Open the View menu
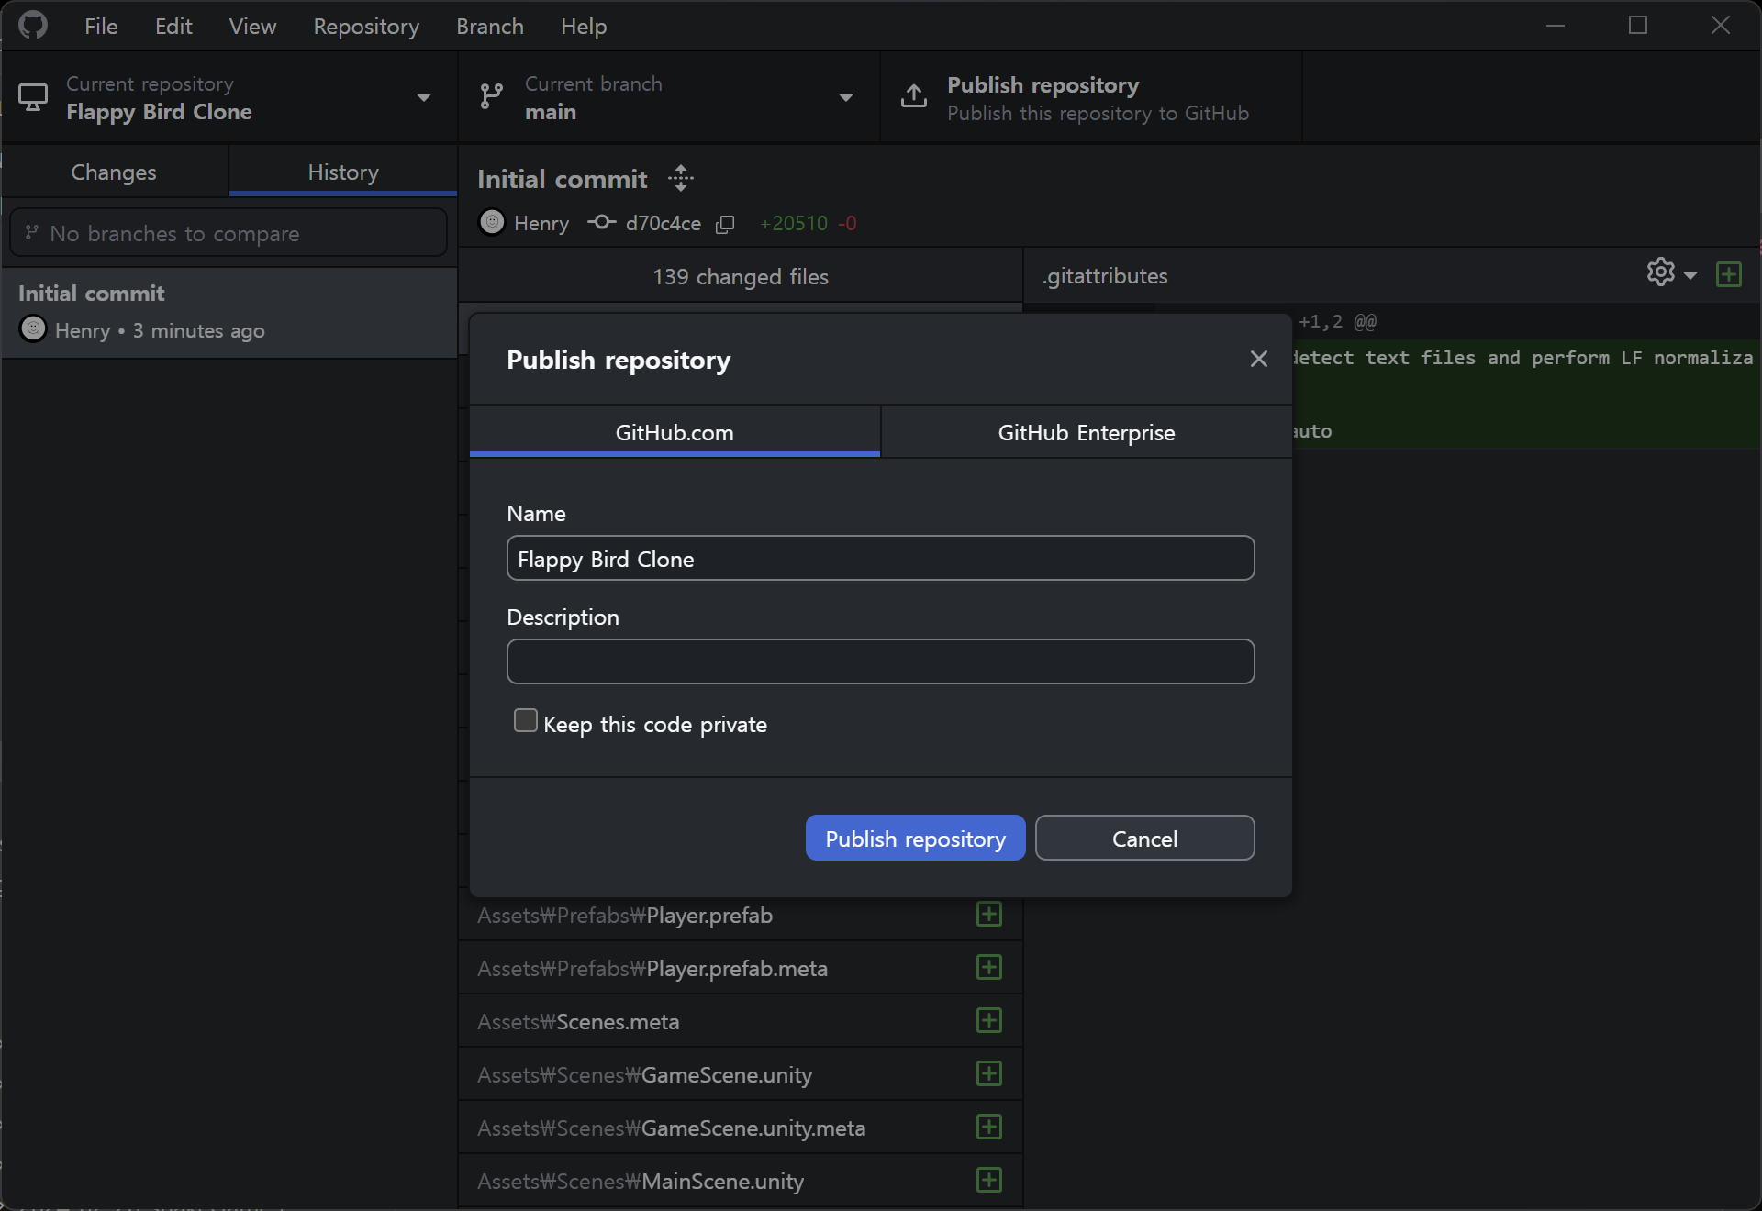 pyautogui.click(x=252, y=27)
